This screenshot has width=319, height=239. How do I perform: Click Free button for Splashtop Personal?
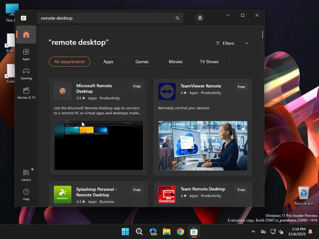pos(137,190)
